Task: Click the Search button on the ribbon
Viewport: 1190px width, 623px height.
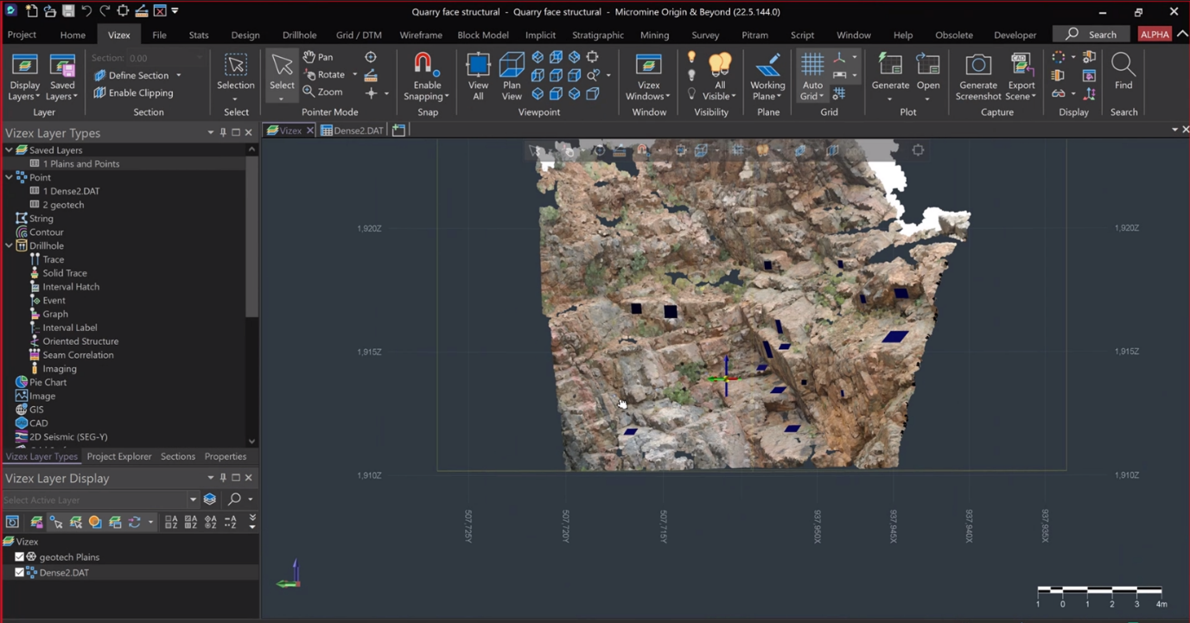Action: [1091, 34]
